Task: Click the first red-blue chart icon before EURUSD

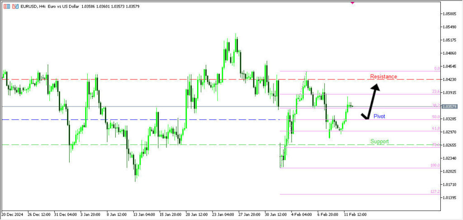Action: (5, 6)
